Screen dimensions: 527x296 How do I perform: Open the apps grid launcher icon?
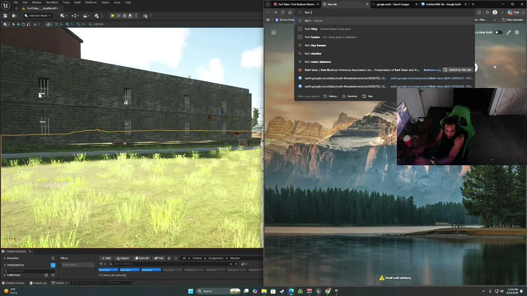[273, 32]
